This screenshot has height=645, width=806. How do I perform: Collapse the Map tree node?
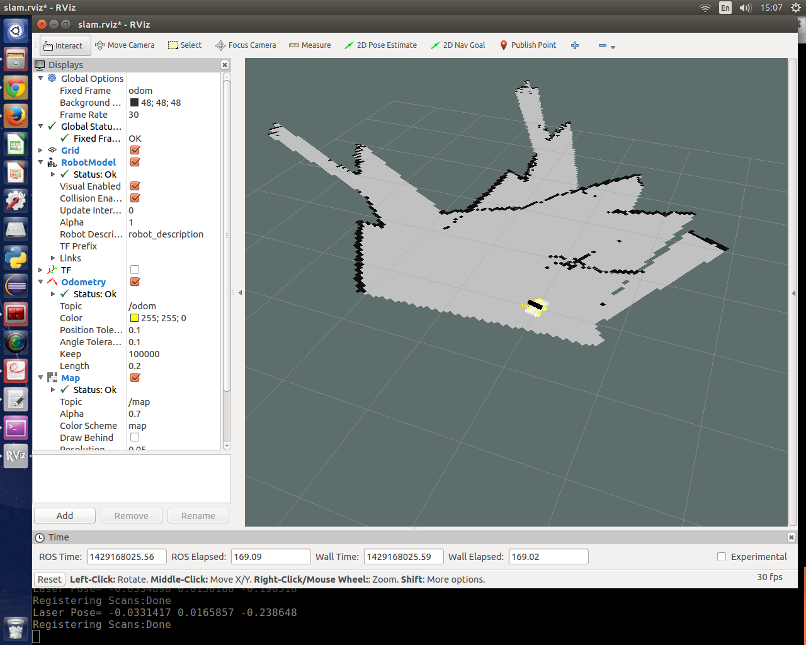pyautogui.click(x=41, y=377)
